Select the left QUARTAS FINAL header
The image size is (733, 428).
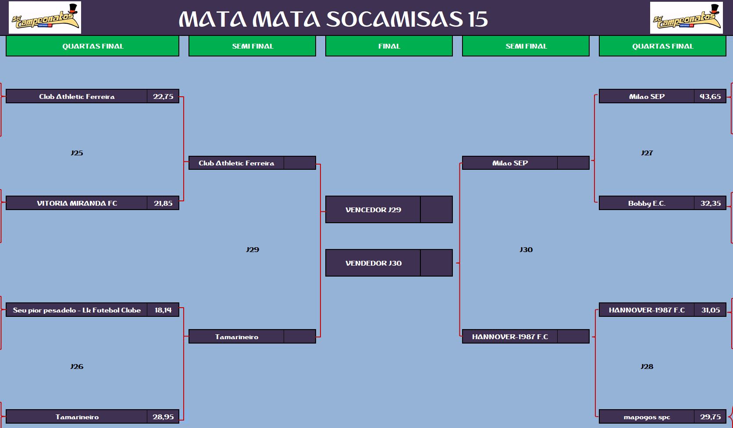[x=93, y=46]
